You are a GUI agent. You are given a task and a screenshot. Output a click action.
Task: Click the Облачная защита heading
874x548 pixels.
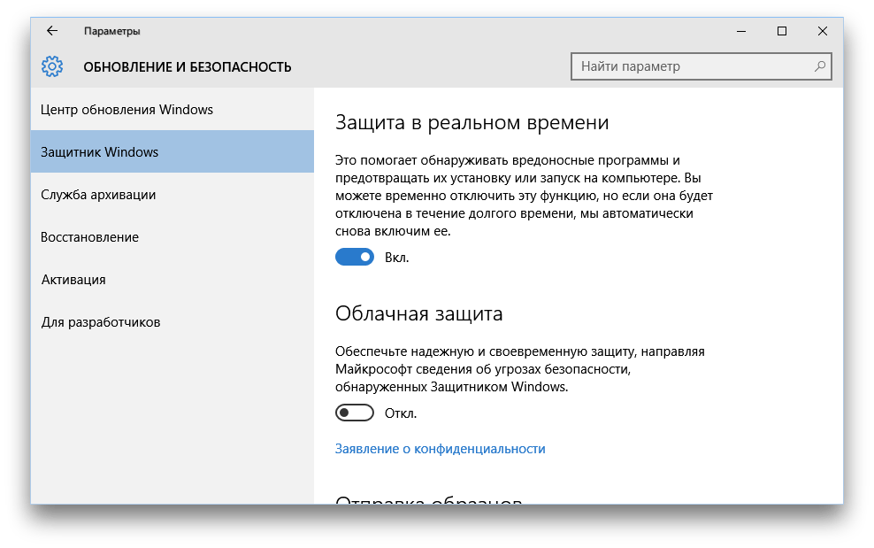pyautogui.click(x=418, y=313)
